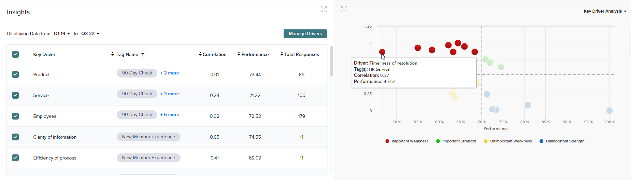Viewport: 631px width, 180px height.
Task: Show +3 more tags for Service
Action: click(x=170, y=94)
